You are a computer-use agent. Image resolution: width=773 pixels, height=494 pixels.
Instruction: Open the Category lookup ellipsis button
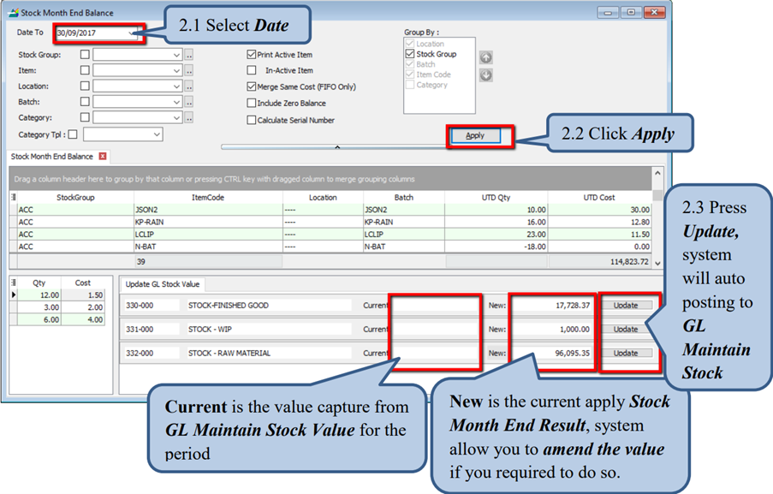pos(189,118)
